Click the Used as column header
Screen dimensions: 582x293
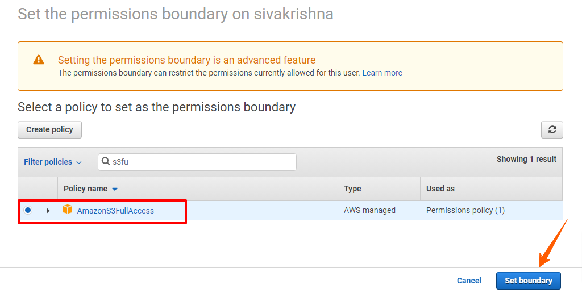pos(440,189)
